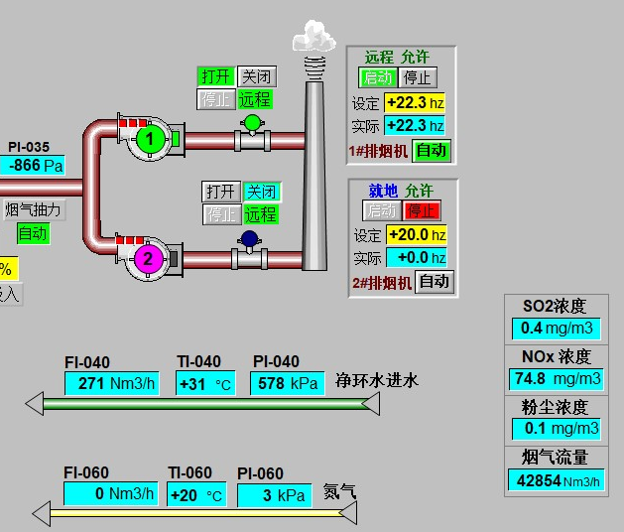Click the right arrowhead of the yellow nitrogen pipe
Viewport: 624px width, 532px height.
coord(347,512)
